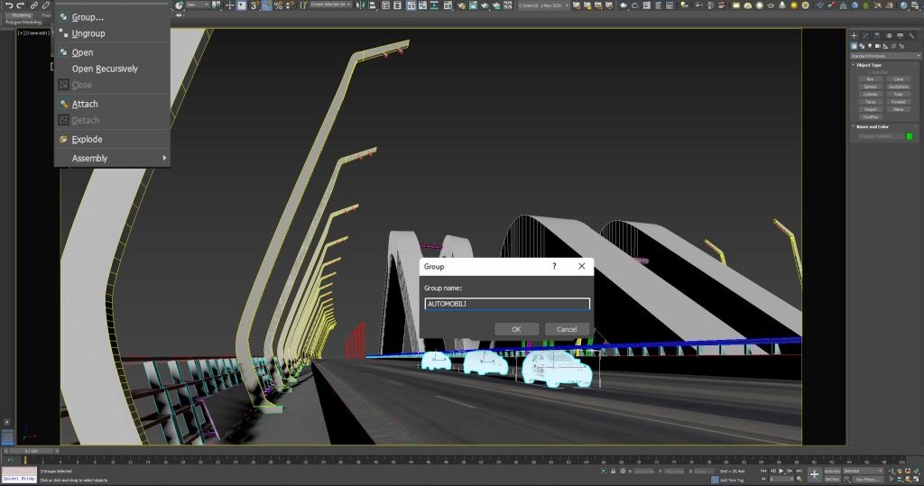Toggle the Window/Crossing selection icon

click(x=242, y=5)
